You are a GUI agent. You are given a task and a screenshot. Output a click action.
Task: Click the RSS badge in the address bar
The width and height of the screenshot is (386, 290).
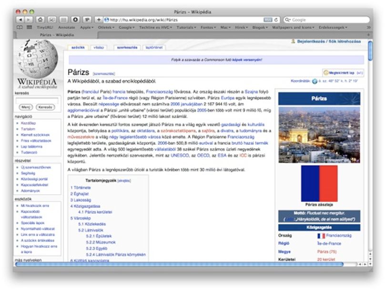click(268, 20)
